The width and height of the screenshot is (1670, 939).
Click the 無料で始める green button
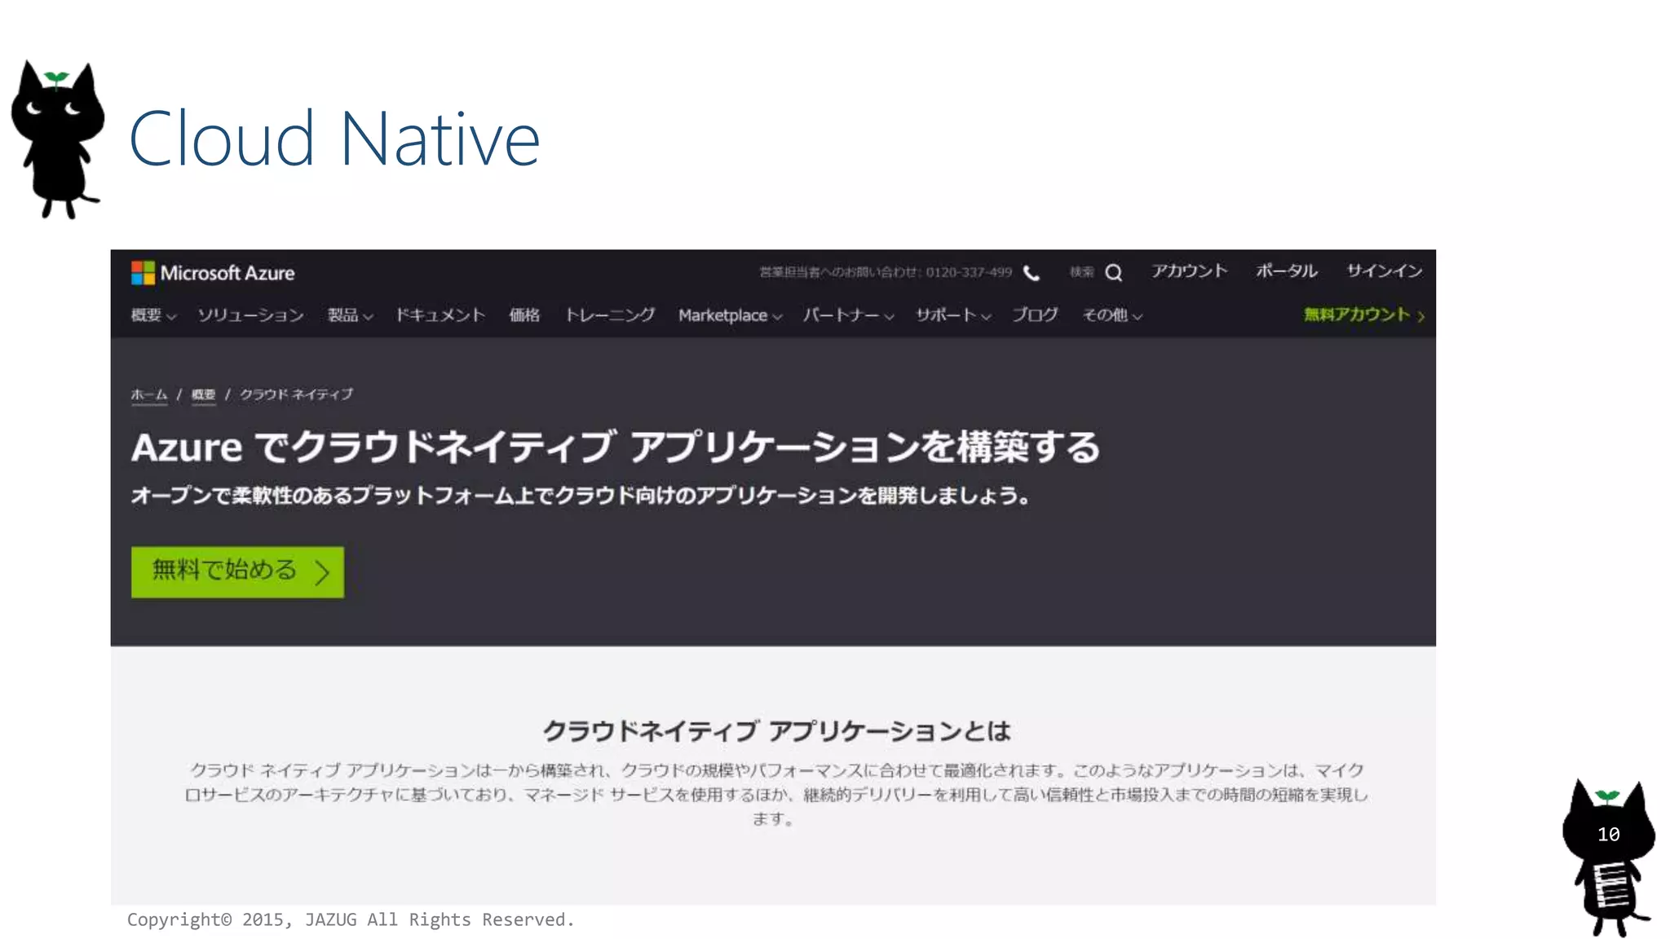click(237, 571)
